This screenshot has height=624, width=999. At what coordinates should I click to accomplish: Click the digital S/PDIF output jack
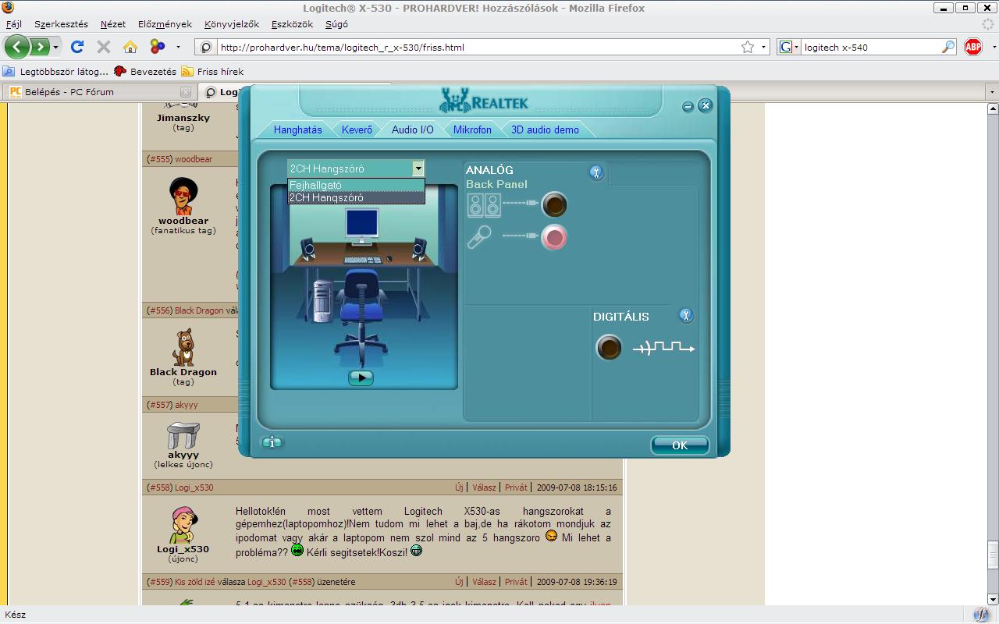click(x=609, y=347)
